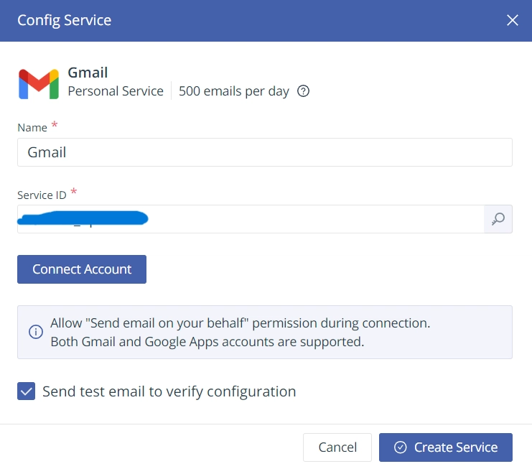Open help icon beside 500 emails per day
Screen dimensions: 532x469
pos(303,91)
